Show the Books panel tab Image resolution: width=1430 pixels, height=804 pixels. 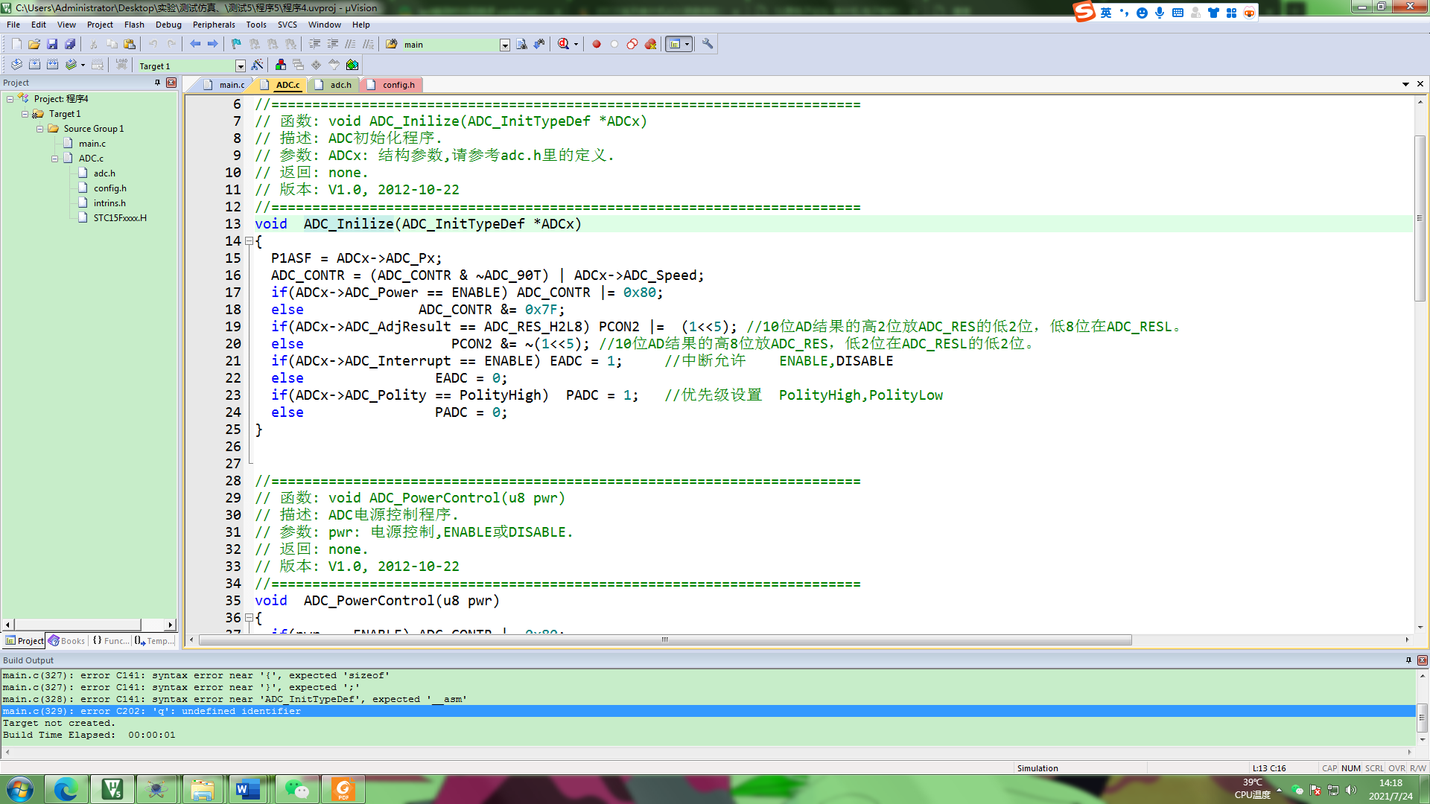click(x=66, y=641)
